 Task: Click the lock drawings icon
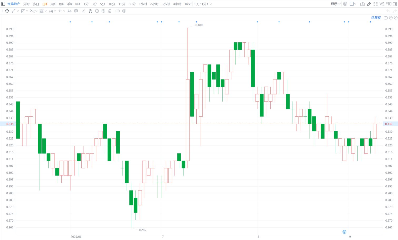click(97, 11)
